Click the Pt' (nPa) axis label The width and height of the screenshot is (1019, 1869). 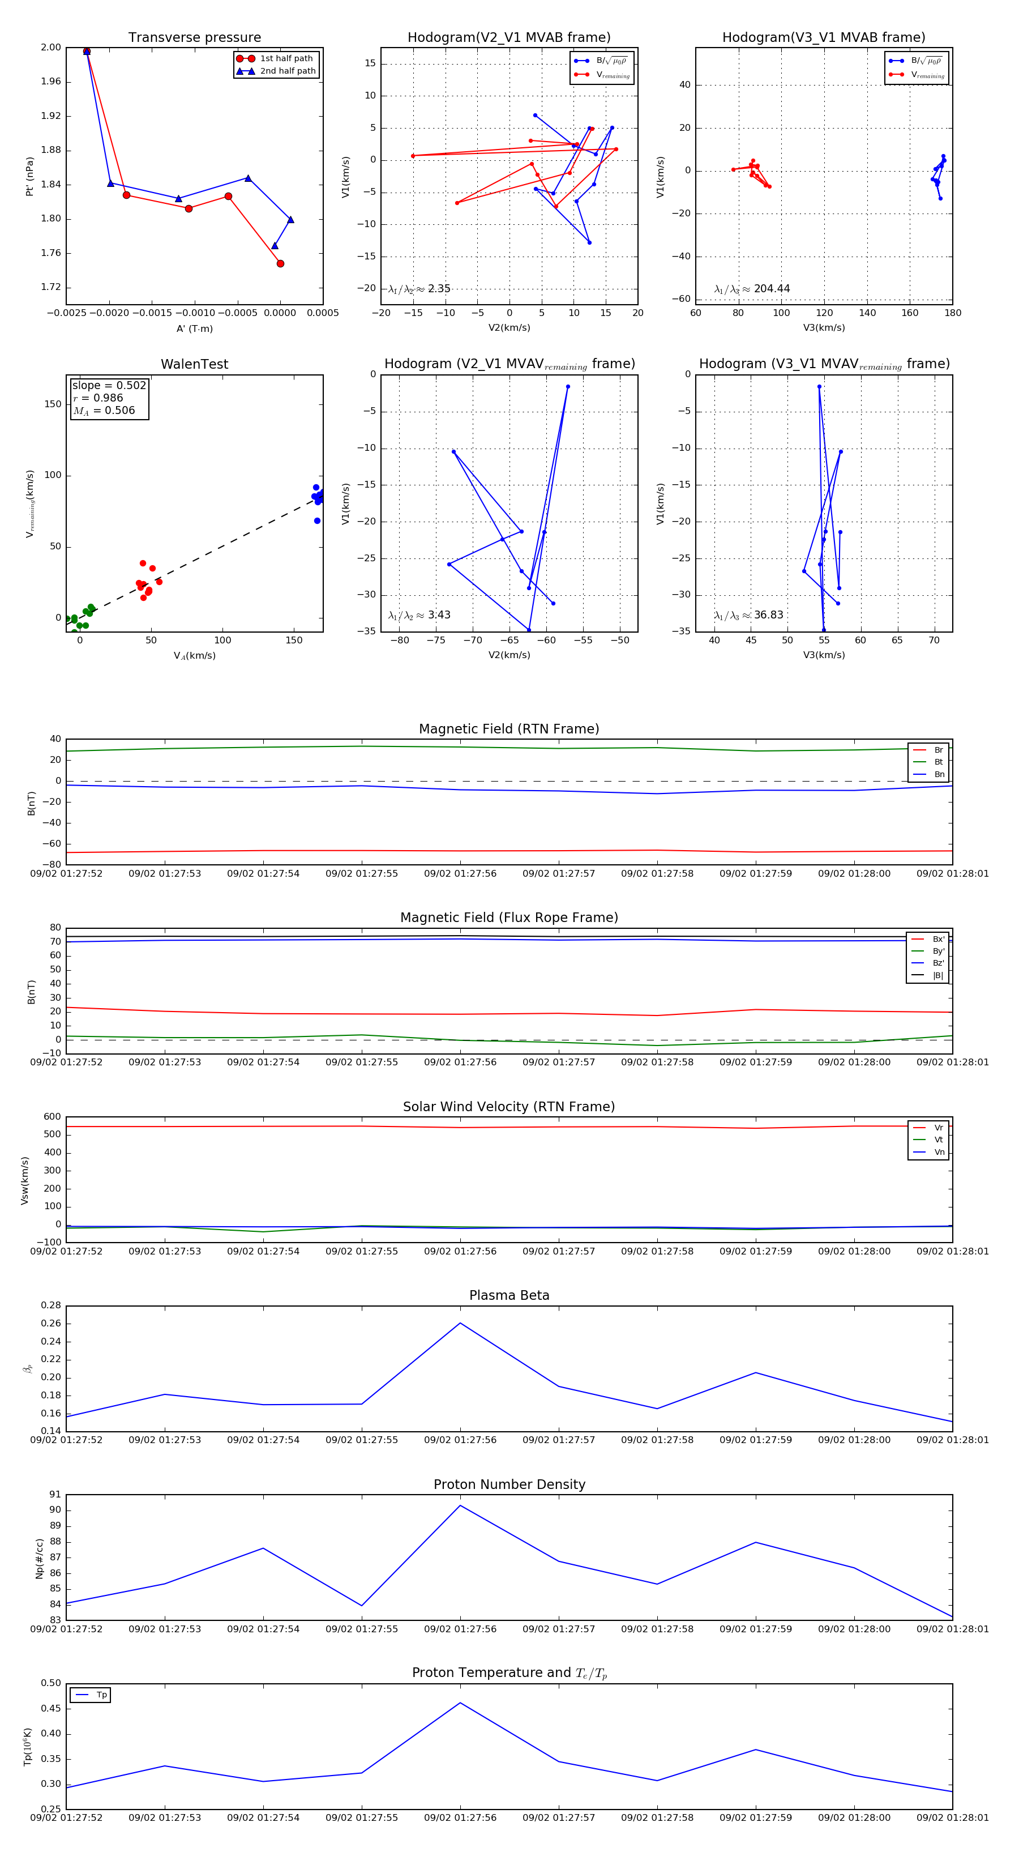click(x=30, y=176)
